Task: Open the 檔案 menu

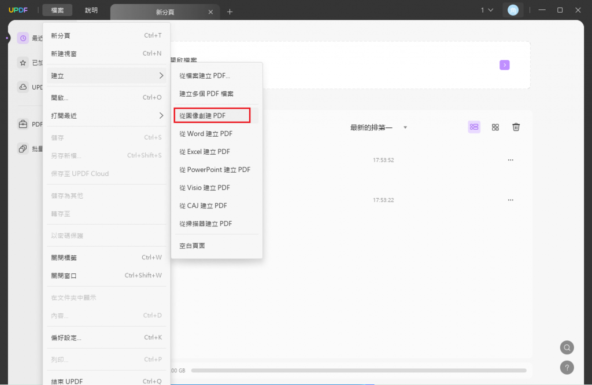Action: click(x=57, y=10)
